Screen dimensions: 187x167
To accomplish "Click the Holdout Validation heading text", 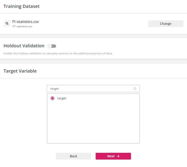I will 24,46.
